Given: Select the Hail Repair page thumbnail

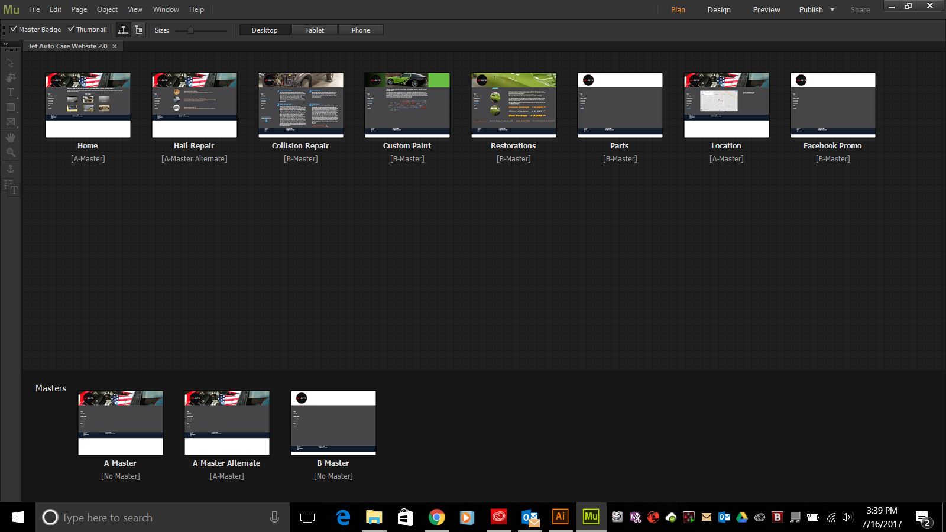Looking at the screenshot, I should coord(195,105).
